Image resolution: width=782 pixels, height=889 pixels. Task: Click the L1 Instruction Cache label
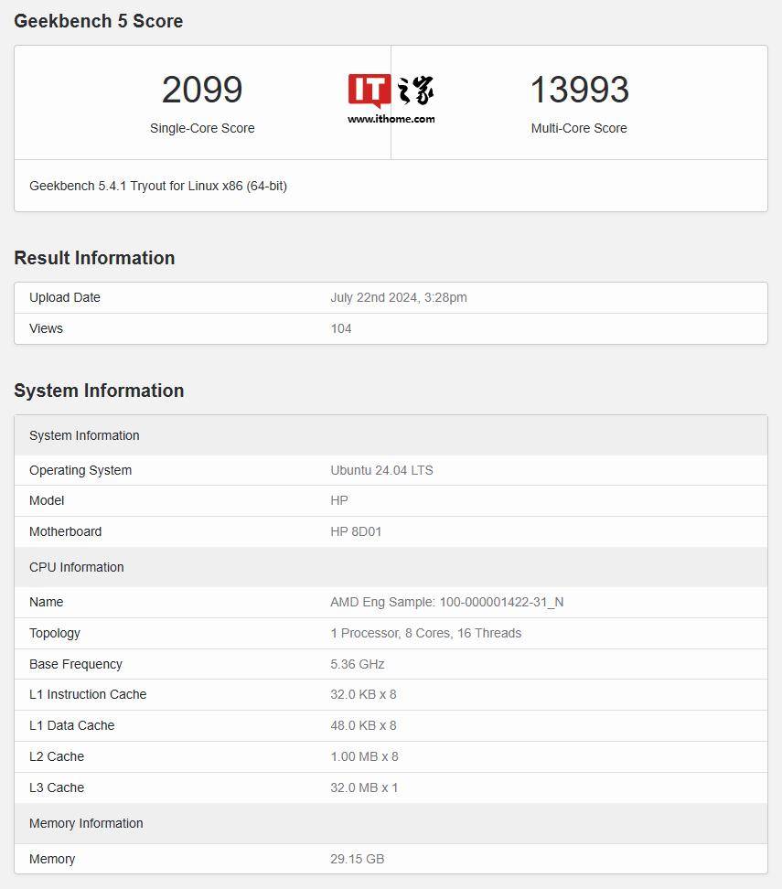(x=88, y=694)
